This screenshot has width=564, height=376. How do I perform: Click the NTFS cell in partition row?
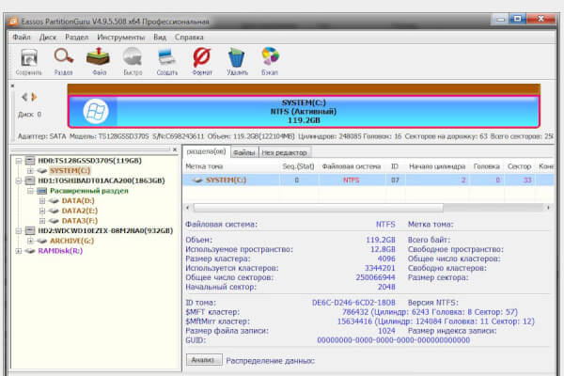[x=351, y=180]
